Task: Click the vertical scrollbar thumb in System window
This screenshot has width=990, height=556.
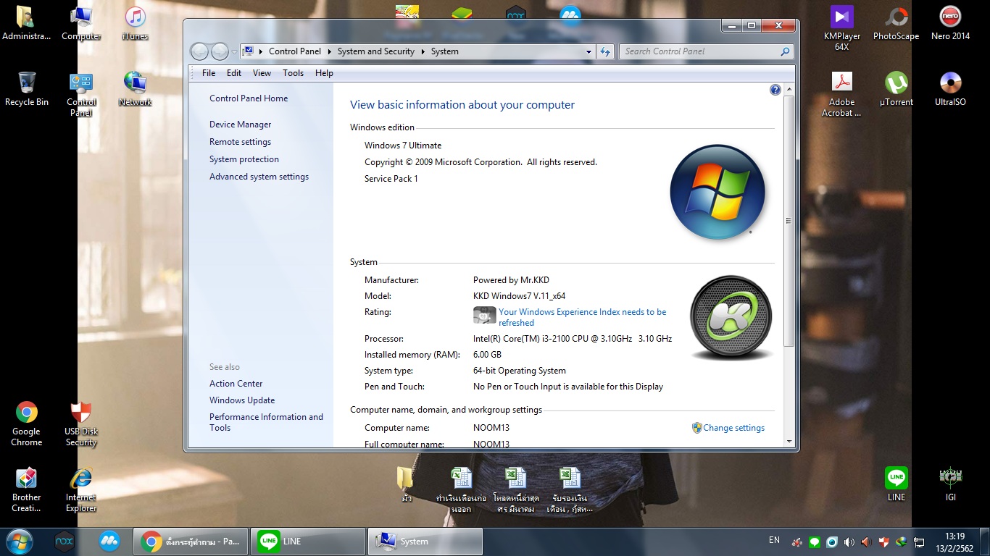Action: click(789, 221)
